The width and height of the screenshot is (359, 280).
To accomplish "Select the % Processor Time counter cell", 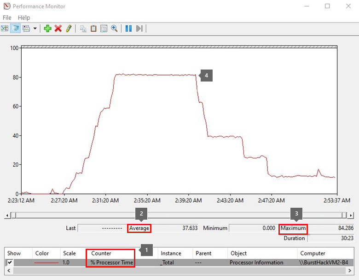I will pyautogui.click(x=112, y=262).
